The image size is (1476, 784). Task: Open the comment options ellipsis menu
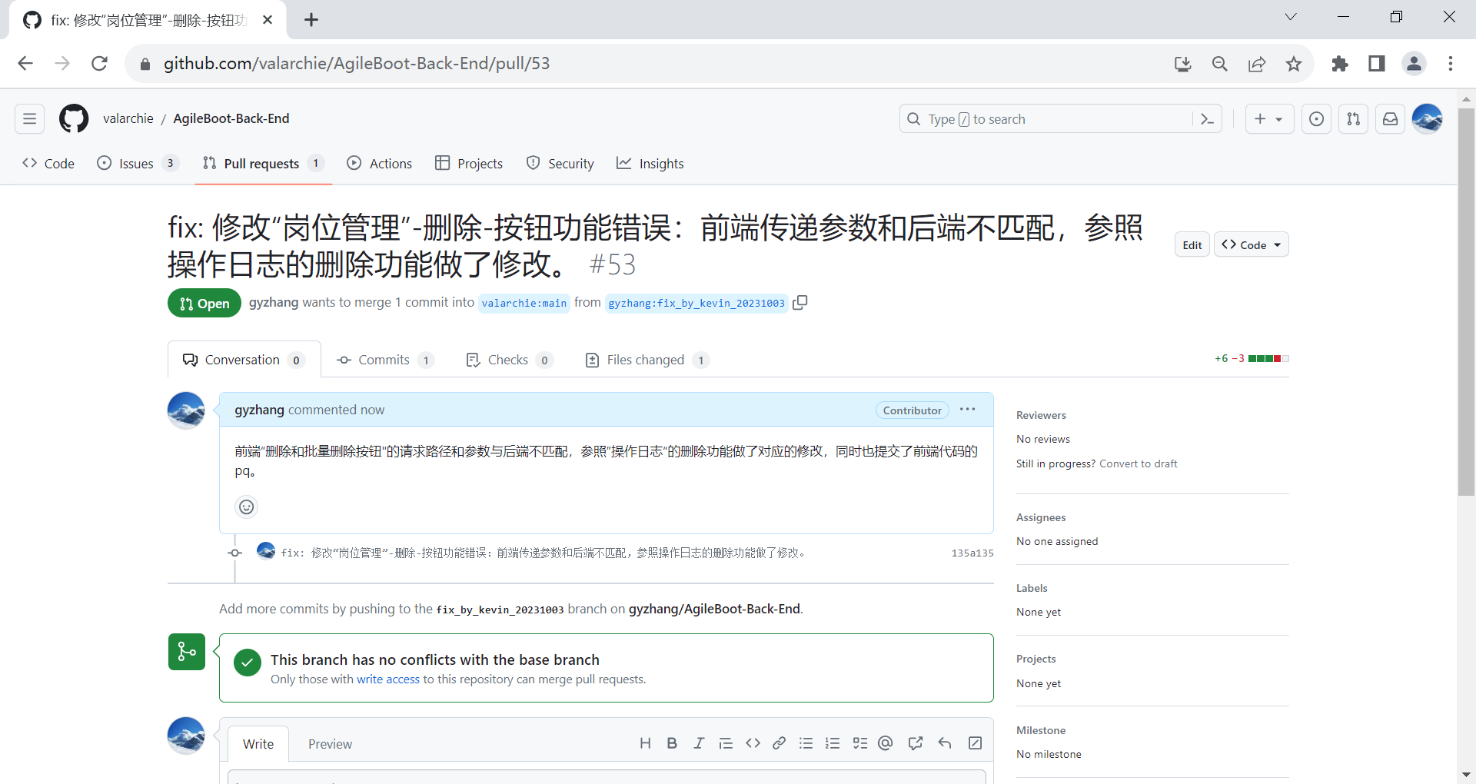pyautogui.click(x=968, y=410)
